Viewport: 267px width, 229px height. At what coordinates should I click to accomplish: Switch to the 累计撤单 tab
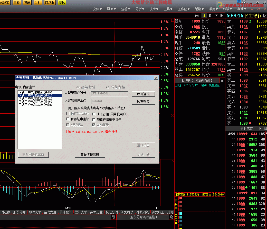point(65,212)
